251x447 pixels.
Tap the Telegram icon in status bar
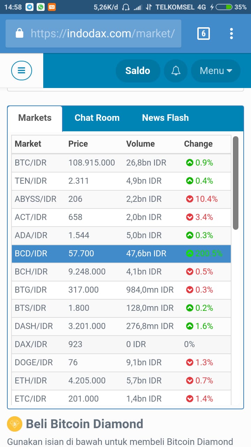[30, 7]
